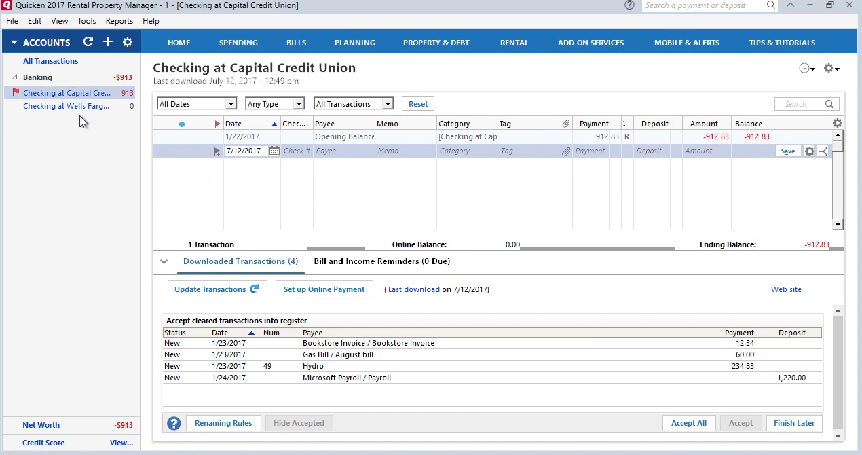Sort register by Date column

(251, 124)
